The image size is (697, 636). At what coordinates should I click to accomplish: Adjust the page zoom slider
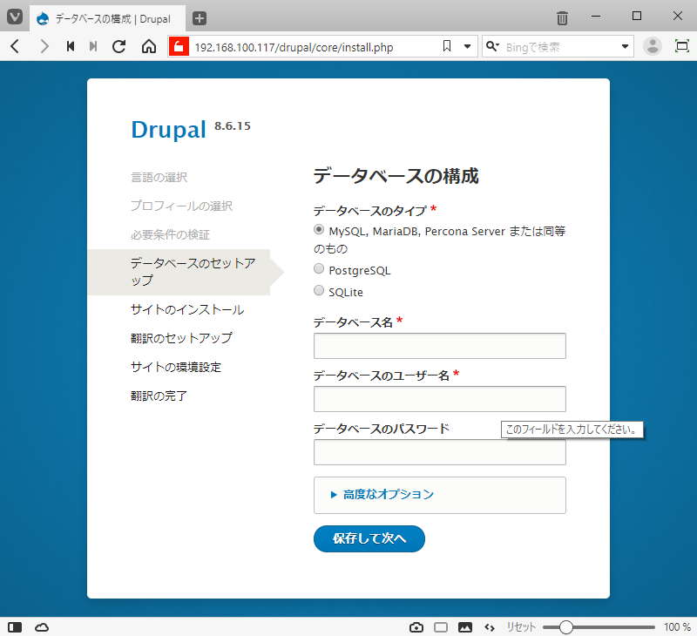599,627
